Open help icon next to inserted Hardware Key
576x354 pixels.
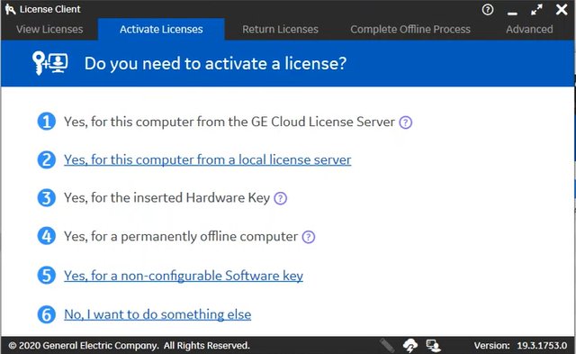point(280,198)
